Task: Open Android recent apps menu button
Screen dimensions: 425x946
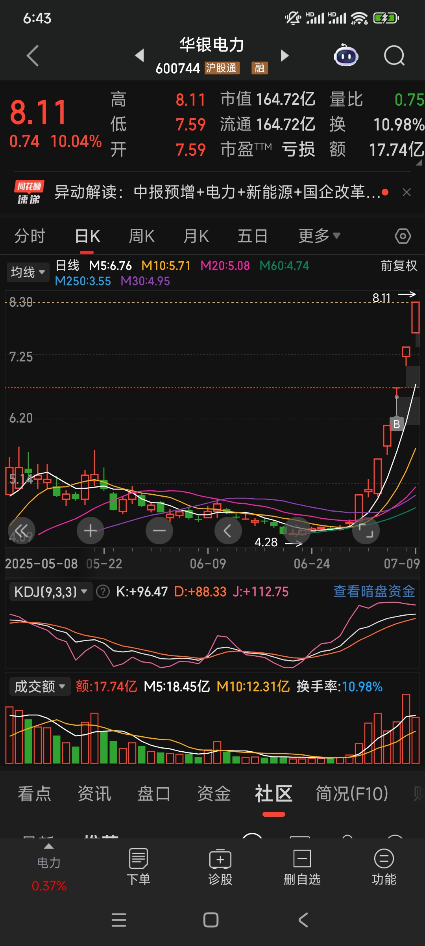Action: [119, 920]
